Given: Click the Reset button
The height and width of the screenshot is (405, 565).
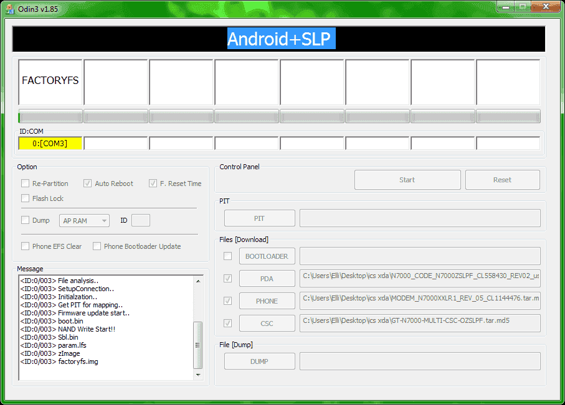Looking at the screenshot, I should [x=503, y=180].
